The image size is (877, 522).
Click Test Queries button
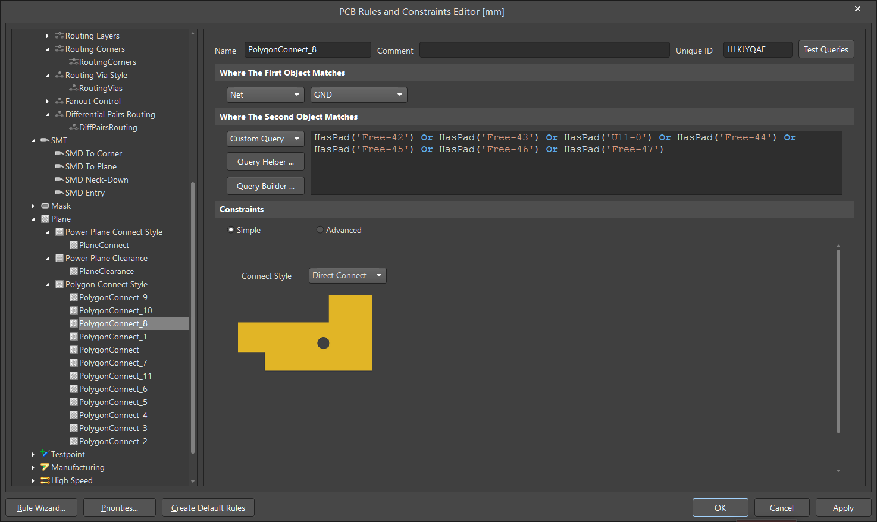click(826, 49)
